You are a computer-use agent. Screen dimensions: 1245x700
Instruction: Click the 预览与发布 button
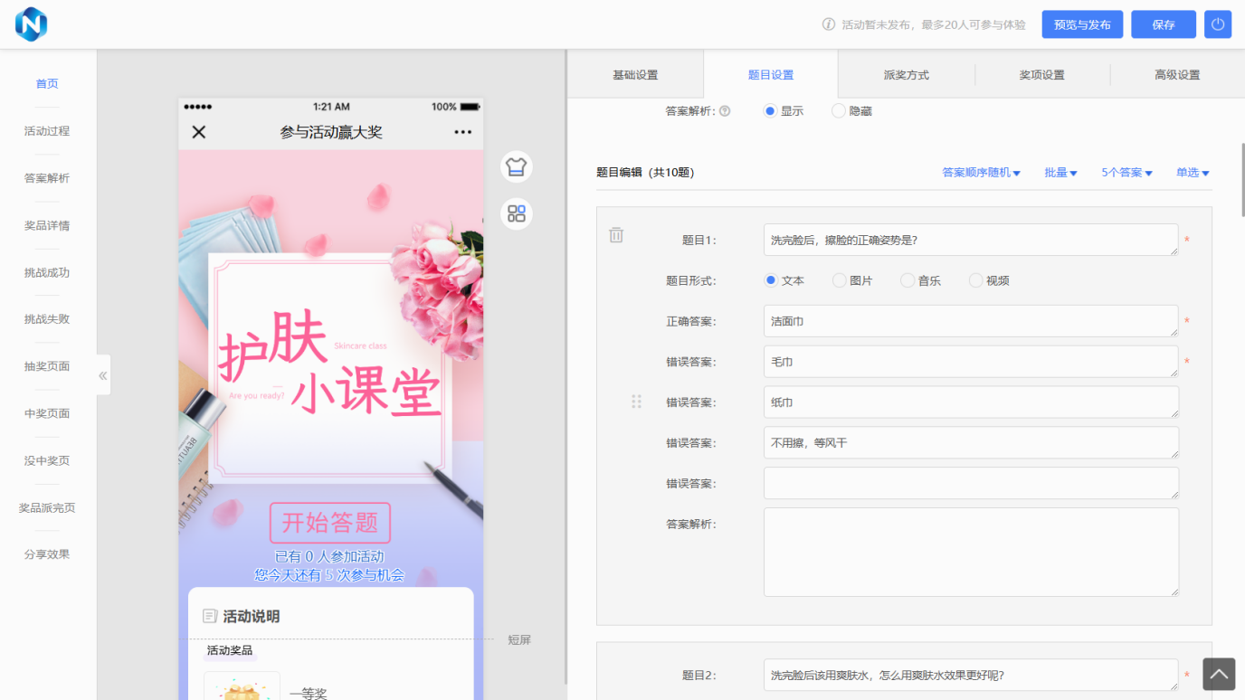[1082, 24]
